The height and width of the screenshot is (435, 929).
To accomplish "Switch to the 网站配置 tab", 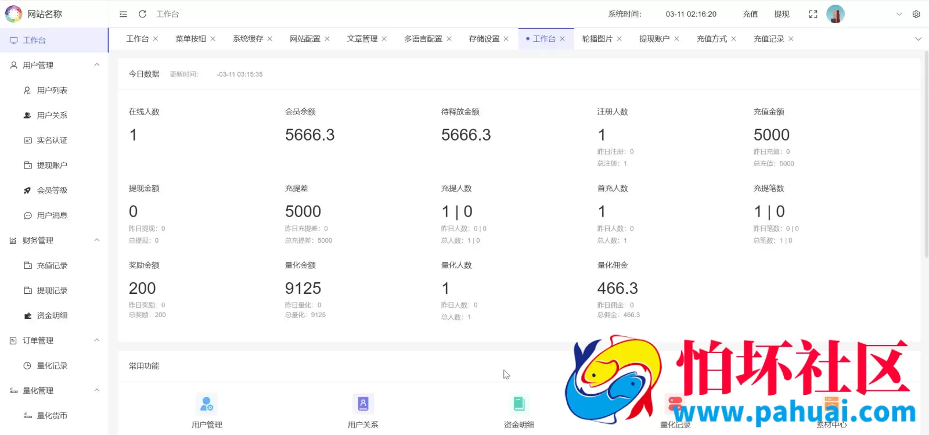I will 305,39.
